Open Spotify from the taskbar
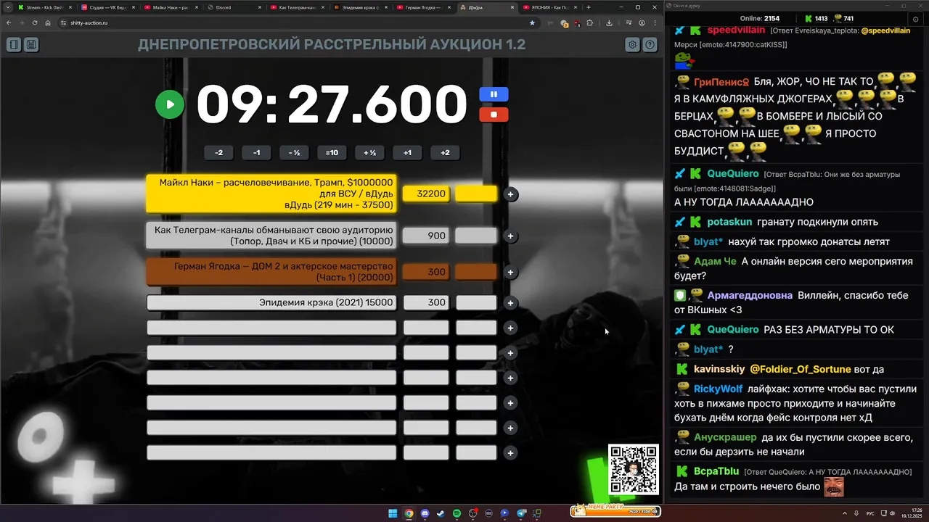Screen dimensions: 929x522 457,513
